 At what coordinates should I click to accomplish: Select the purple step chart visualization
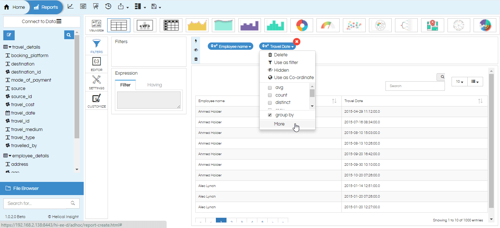pyautogui.click(x=250, y=25)
